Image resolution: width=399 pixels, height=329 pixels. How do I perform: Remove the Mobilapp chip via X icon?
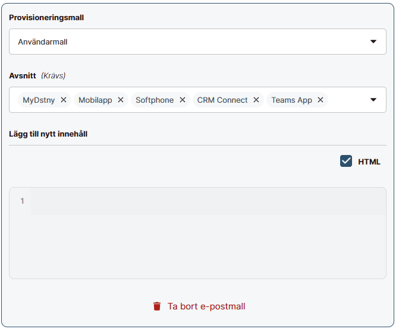coord(121,100)
